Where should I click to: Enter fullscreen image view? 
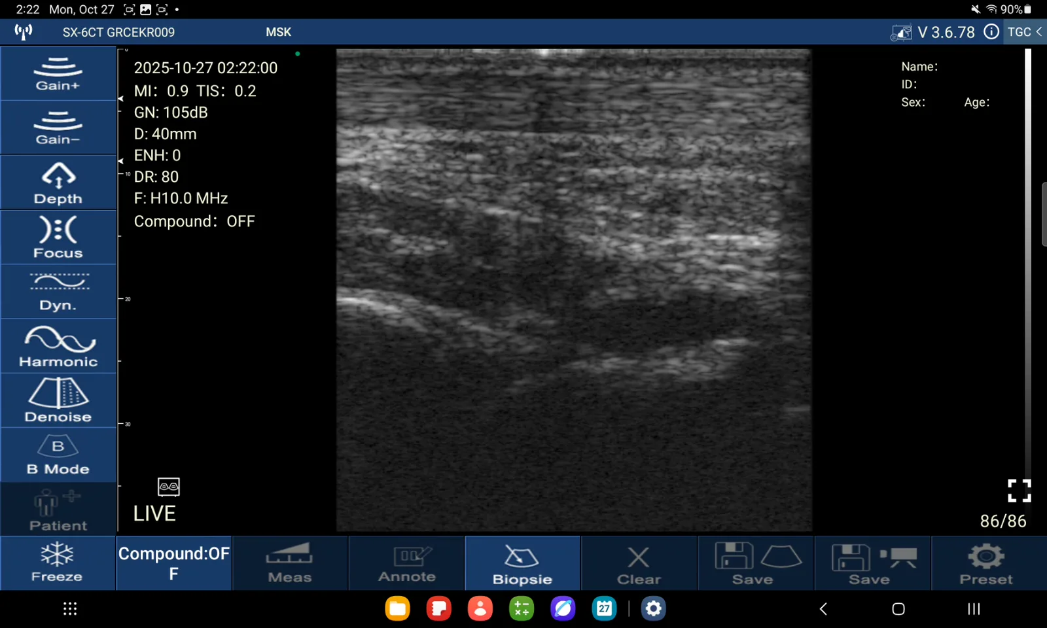(1019, 491)
